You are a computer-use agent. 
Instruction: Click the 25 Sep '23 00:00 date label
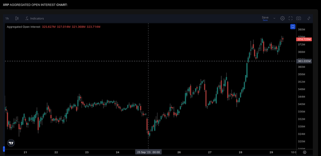pos(148,152)
